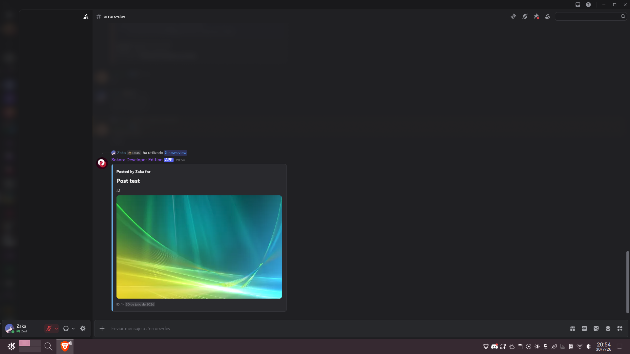Open the power profile leaf tray icon

pos(554,346)
